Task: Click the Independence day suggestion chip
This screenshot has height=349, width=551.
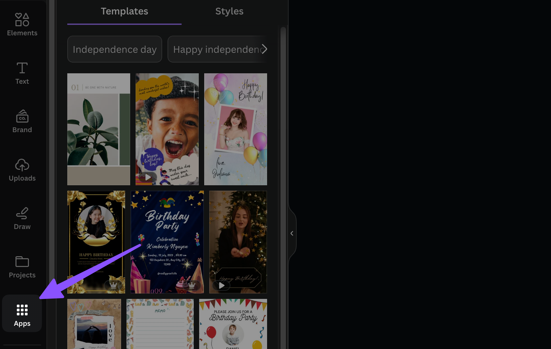Action: 115,49
